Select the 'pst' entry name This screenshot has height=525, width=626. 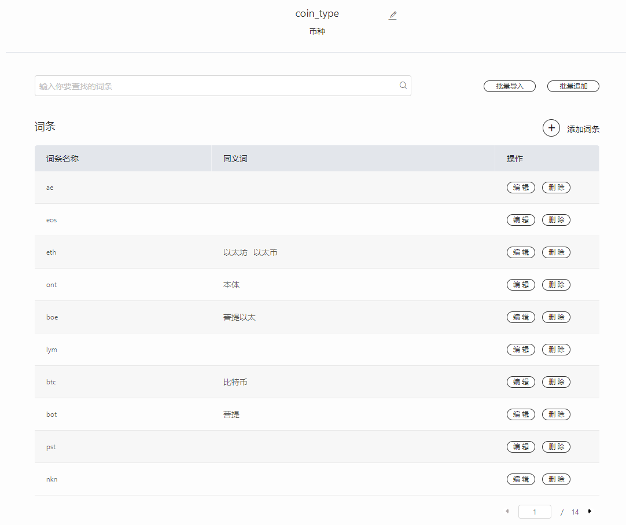51,447
